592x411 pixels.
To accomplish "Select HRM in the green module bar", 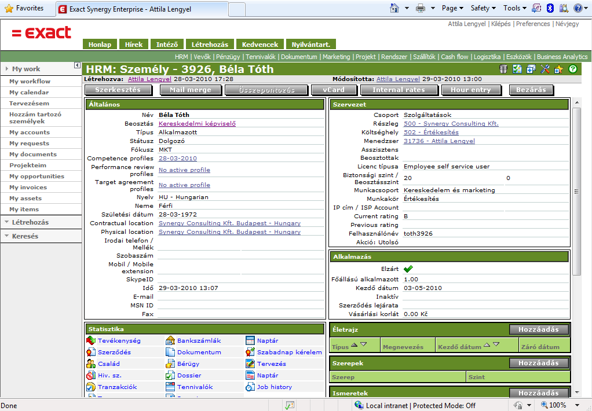I will click(x=181, y=57).
